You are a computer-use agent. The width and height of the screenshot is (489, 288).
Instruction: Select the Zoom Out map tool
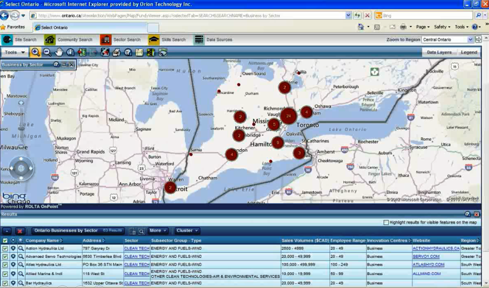[47, 52]
